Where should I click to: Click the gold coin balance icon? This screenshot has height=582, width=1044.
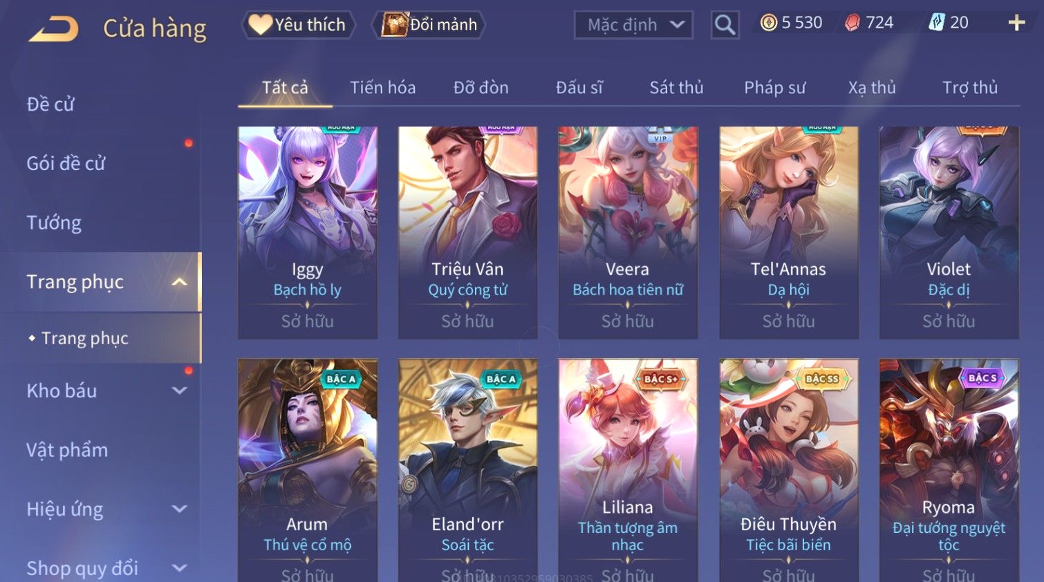pyautogui.click(x=768, y=23)
